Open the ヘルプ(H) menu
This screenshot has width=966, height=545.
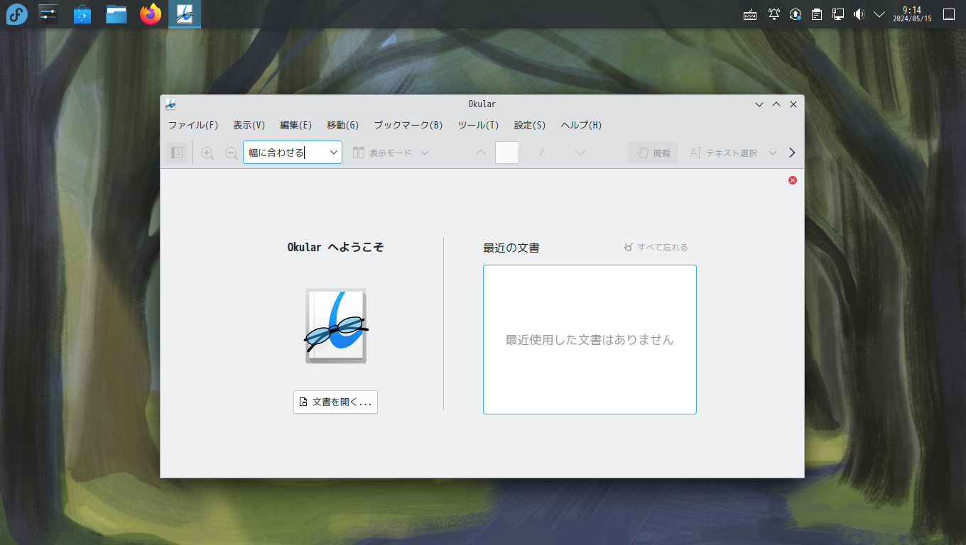(x=581, y=125)
